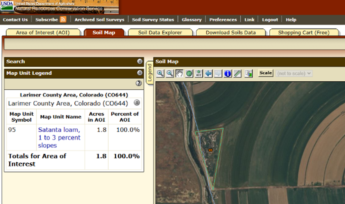The image size is (345, 204).
Task: Open Area of Interest (AOI) tab
Action: pyautogui.click(x=43, y=33)
